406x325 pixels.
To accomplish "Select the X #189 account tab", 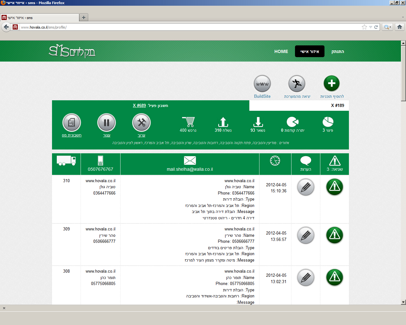I will [x=337, y=106].
